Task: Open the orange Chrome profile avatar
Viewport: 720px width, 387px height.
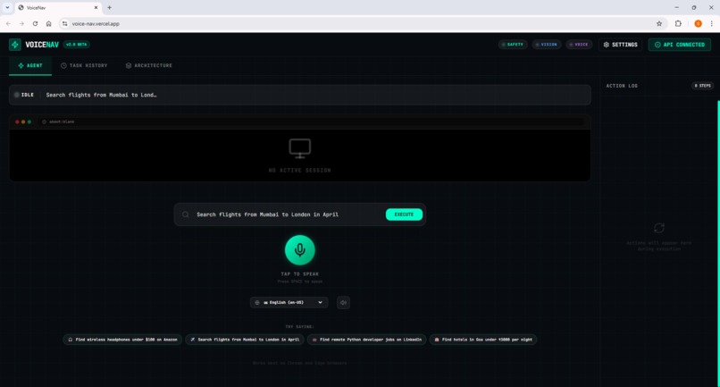Action: pos(698,23)
